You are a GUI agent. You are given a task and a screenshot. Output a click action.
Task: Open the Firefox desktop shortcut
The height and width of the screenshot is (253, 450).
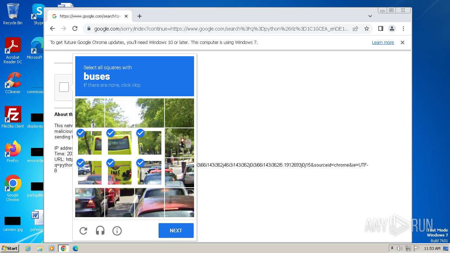tap(13, 151)
